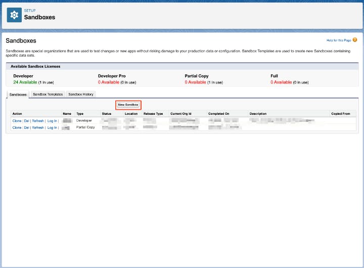Image resolution: width=364 pixels, height=268 pixels.
Task: Click the Location column header
Action: (131, 114)
